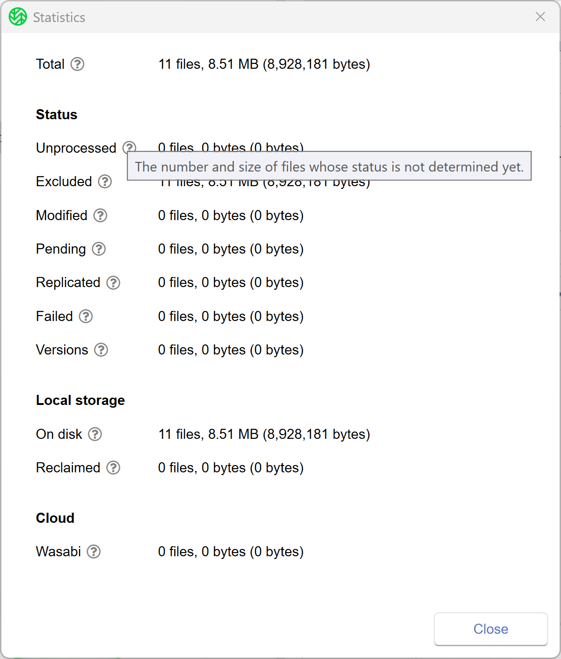The image size is (561, 659).
Task: Click the question mark beside Wasabi
Action: click(94, 552)
